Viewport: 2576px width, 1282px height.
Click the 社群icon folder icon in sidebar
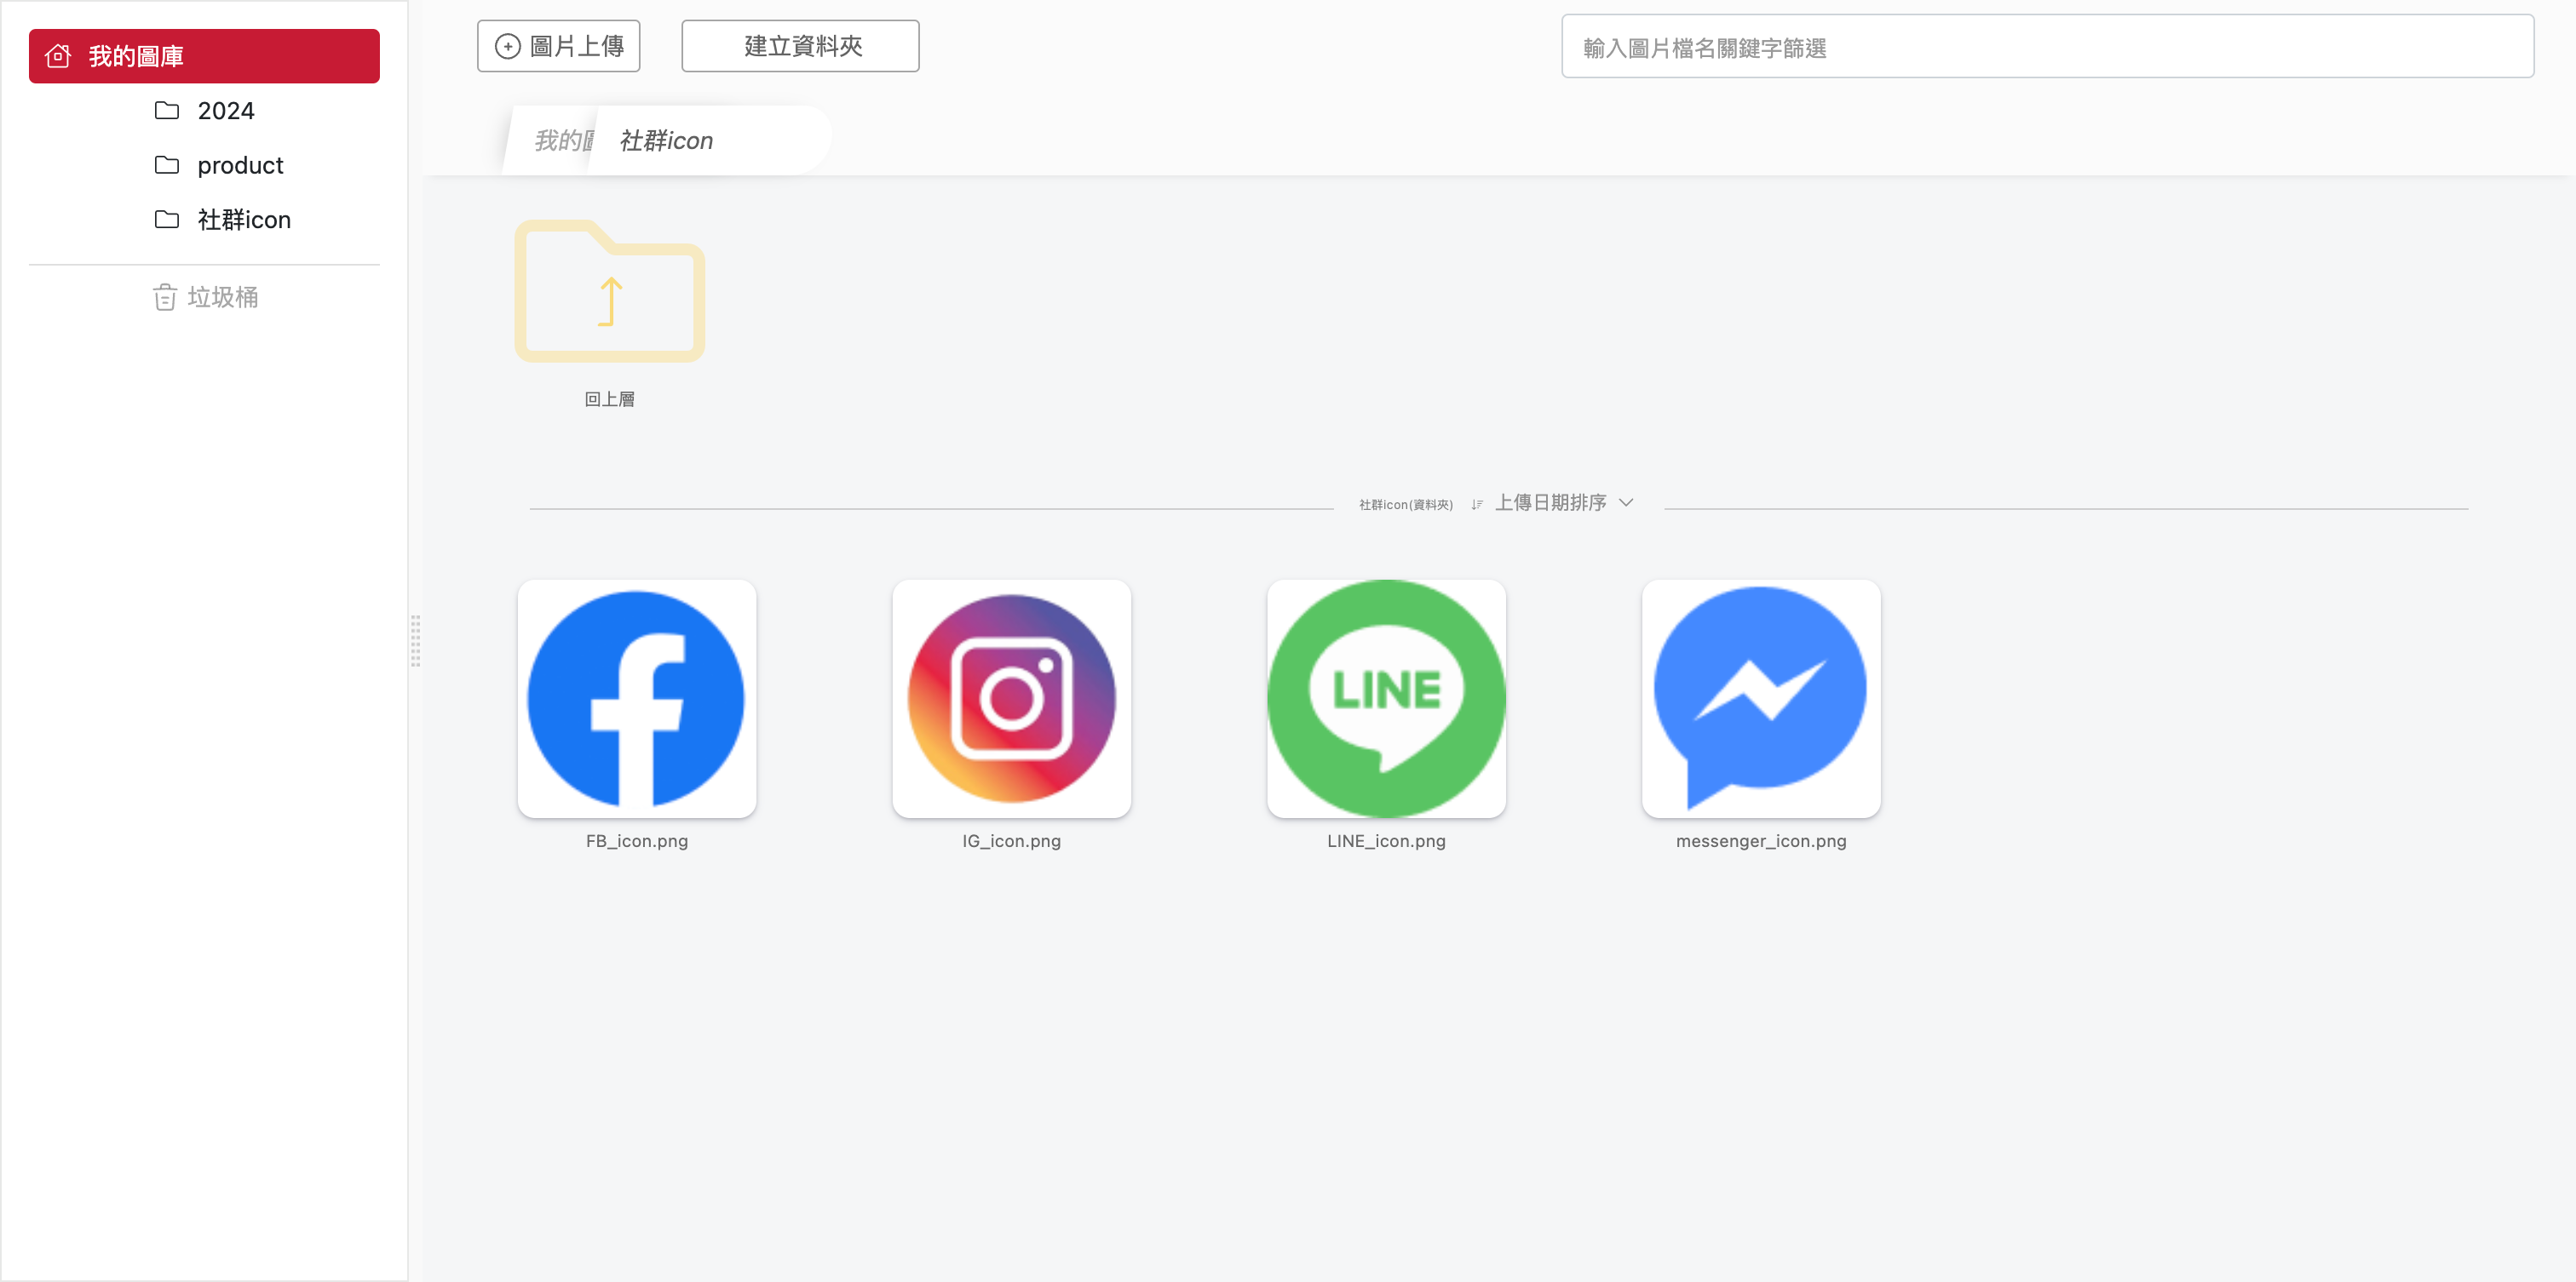click(167, 219)
